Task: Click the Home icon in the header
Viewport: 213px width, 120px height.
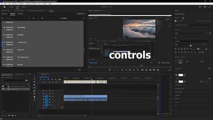Action: 4,7
